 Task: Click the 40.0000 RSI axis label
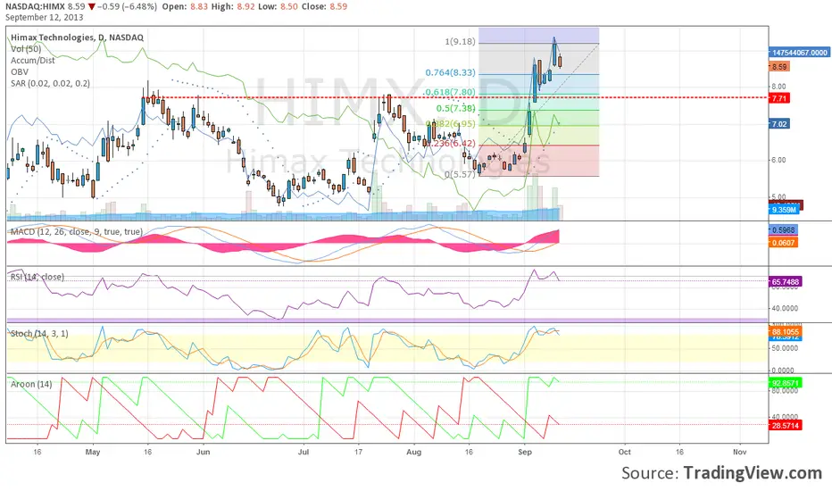point(786,308)
